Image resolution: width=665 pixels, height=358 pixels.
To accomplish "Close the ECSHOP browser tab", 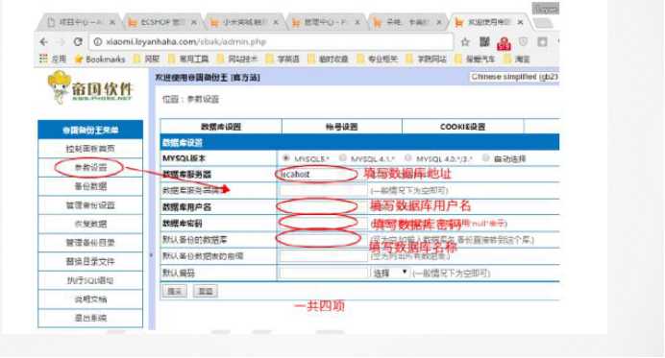I will tap(193, 22).
